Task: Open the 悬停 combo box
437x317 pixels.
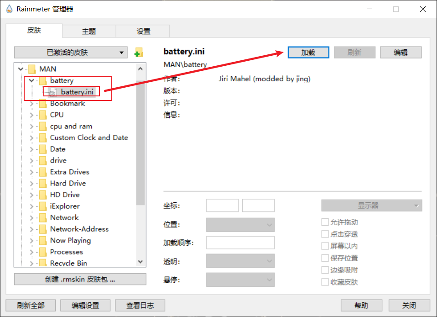Action: (240, 280)
